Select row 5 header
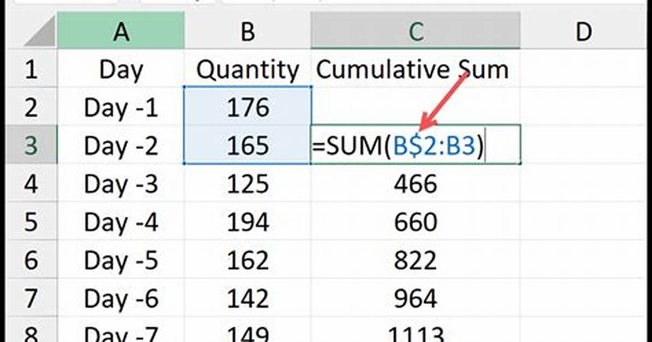652x342 pixels. [x=32, y=221]
